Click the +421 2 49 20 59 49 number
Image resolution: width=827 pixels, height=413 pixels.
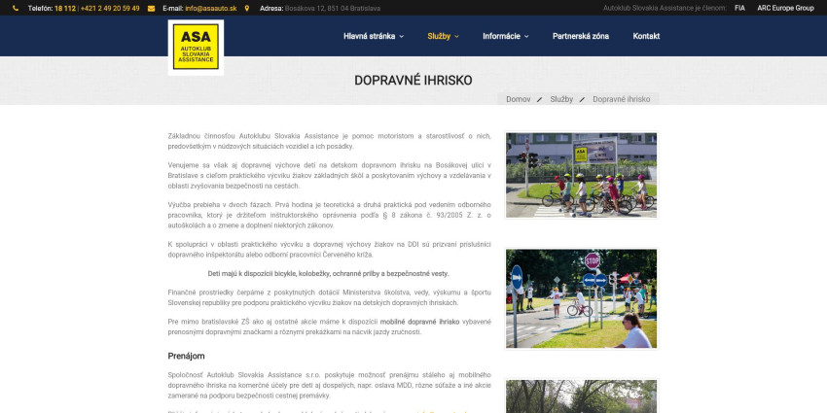click(x=110, y=9)
